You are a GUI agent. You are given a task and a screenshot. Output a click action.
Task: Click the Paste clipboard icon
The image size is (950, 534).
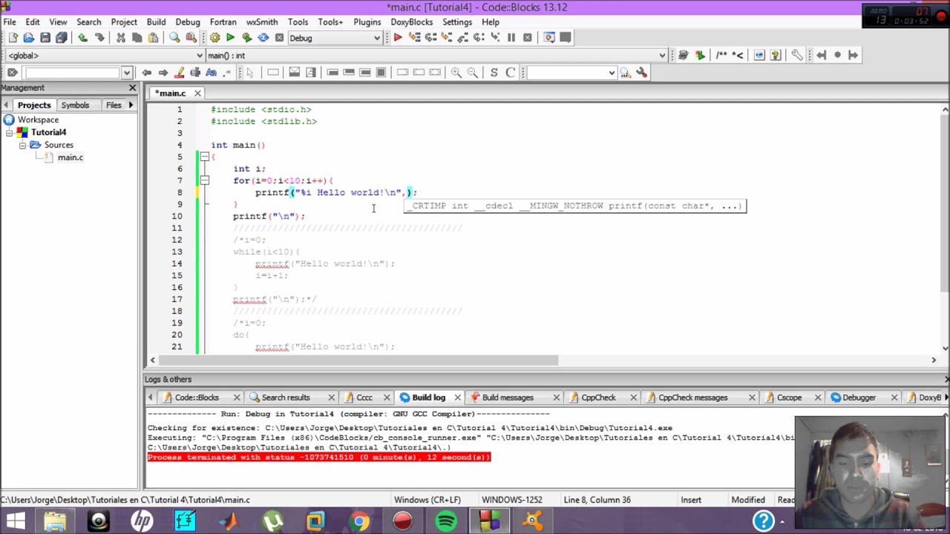click(x=154, y=38)
